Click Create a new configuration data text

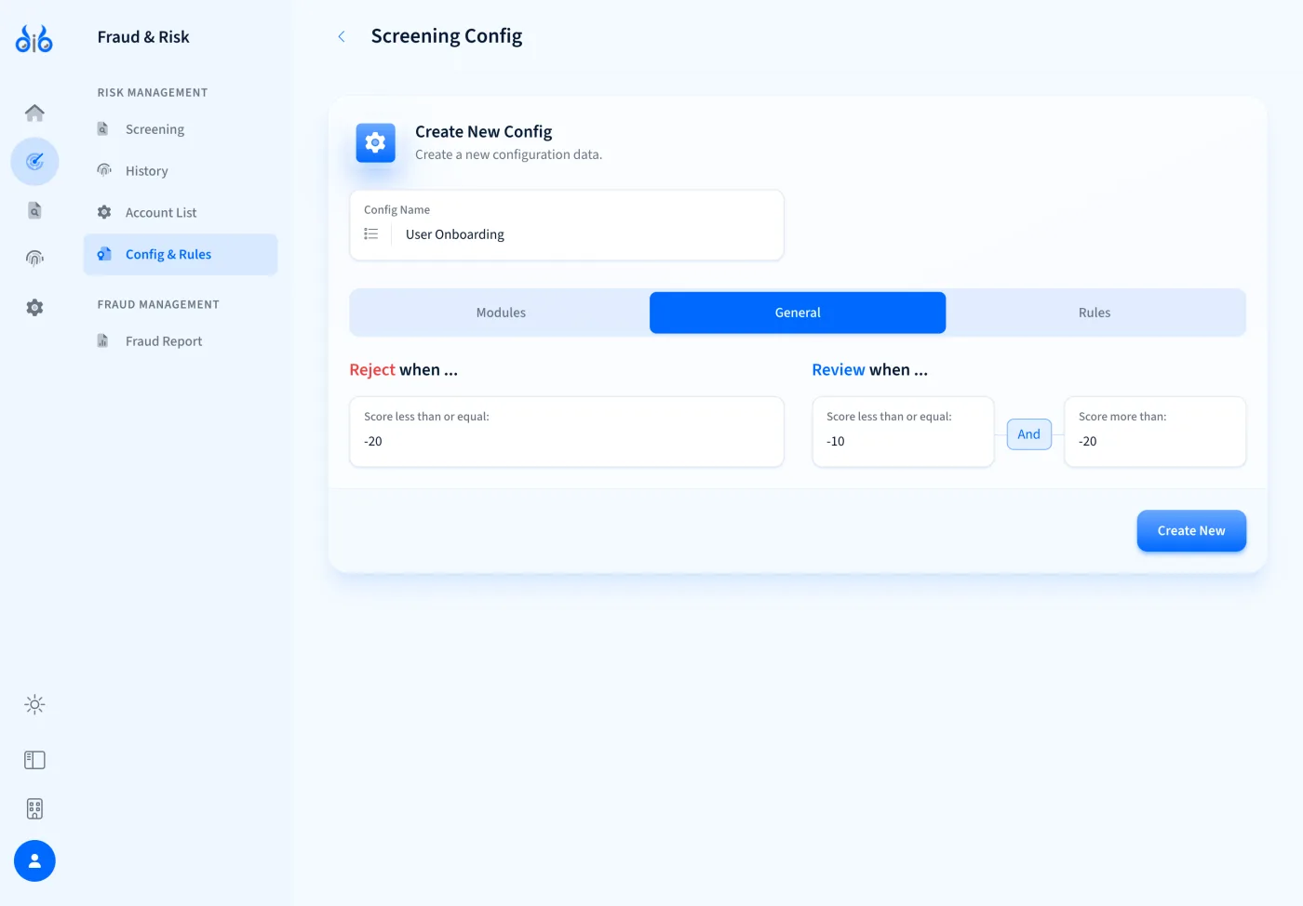(508, 154)
